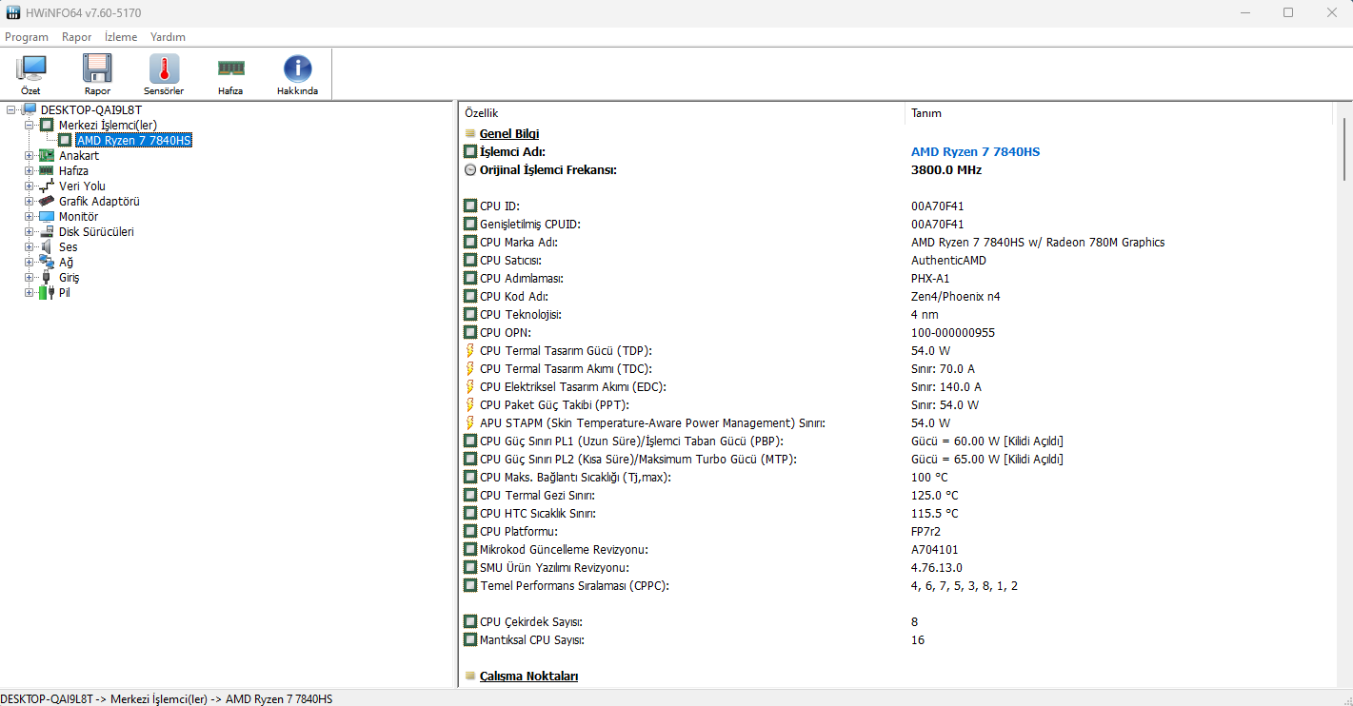
Task: Click the chip icon beside CPU Kod Adı
Action: (x=470, y=296)
